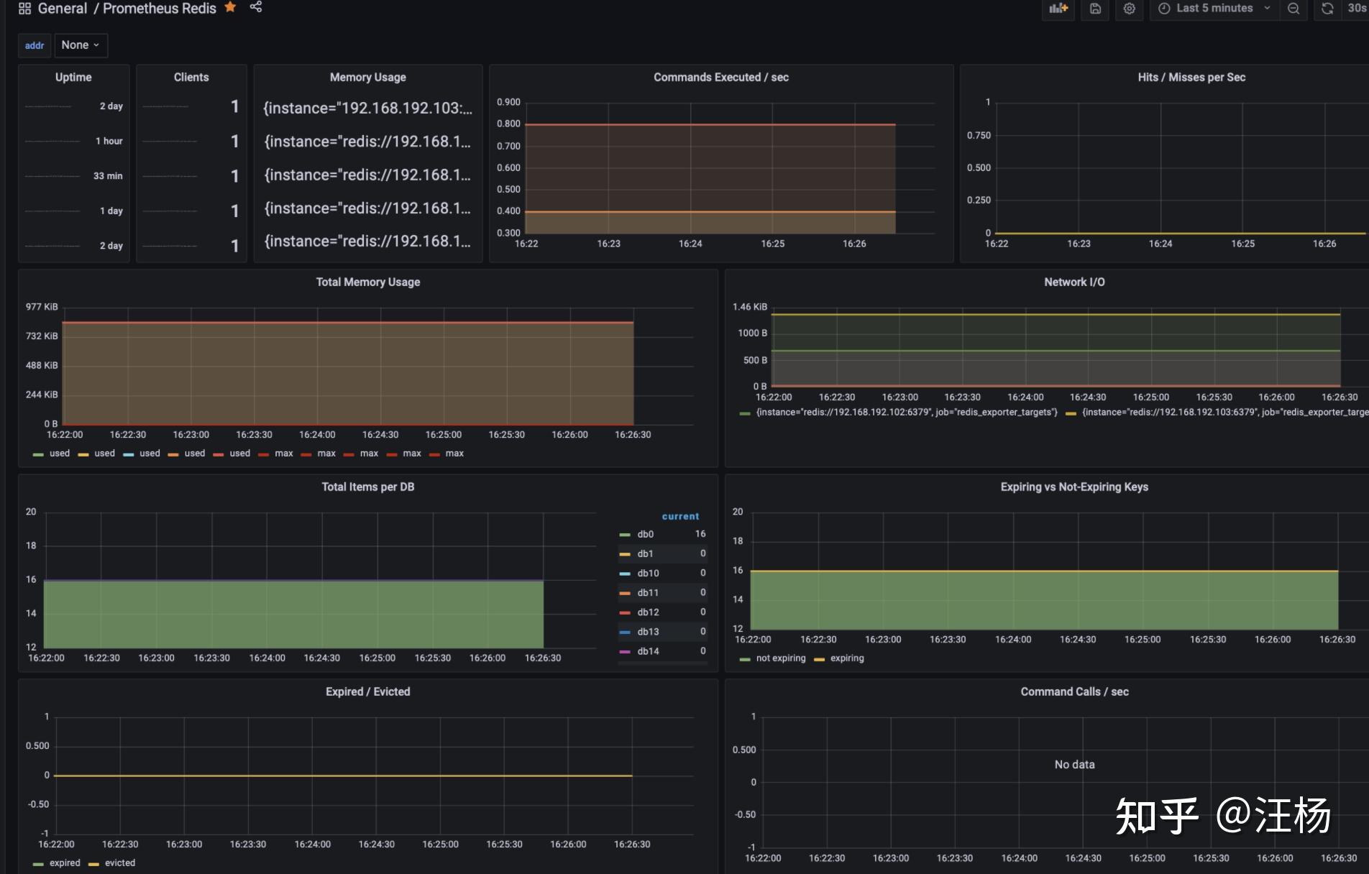Screen dimensions: 1369x874
Task: Click the db12 legend color swatch
Action: (x=625, y=612)
